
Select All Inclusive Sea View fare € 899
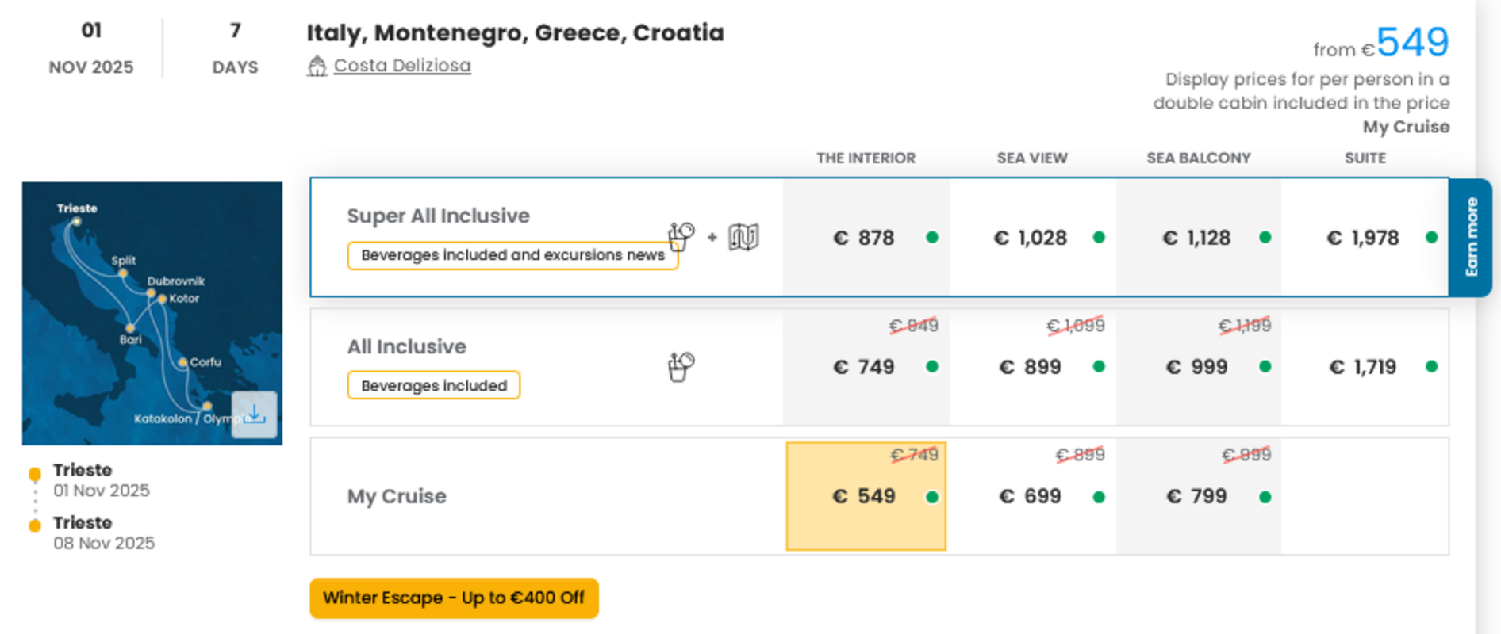[1031, 367]
